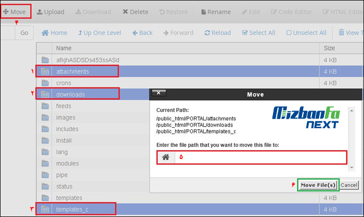Image resolution: width=364 pixels, height=217 pixels.
Task: Click the Delete toolbar button
Action: [135, 11]
